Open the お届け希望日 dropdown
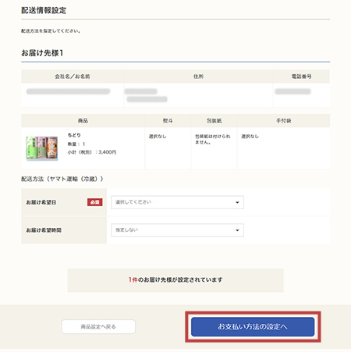Image resolution: width=351 pixels, height=352 pixels. click(177, 202)
